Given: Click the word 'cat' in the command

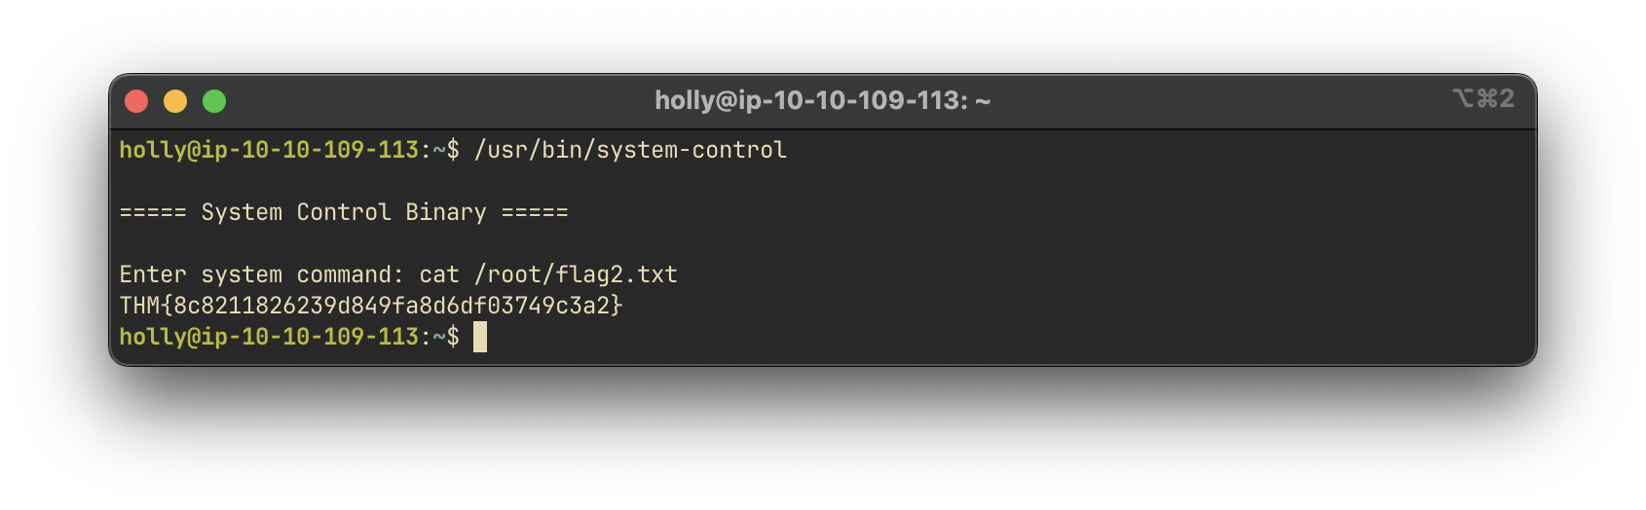Looking at the screenshot, I should pyautogui.click(x=439, y=274).
